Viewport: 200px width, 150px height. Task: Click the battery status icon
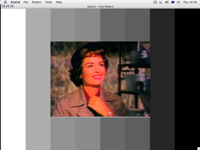pos(179,2)
